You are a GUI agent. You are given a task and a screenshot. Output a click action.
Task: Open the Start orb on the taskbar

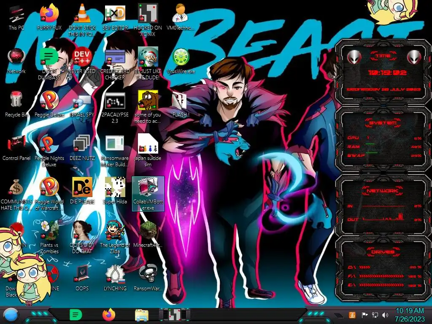point(11,315)
